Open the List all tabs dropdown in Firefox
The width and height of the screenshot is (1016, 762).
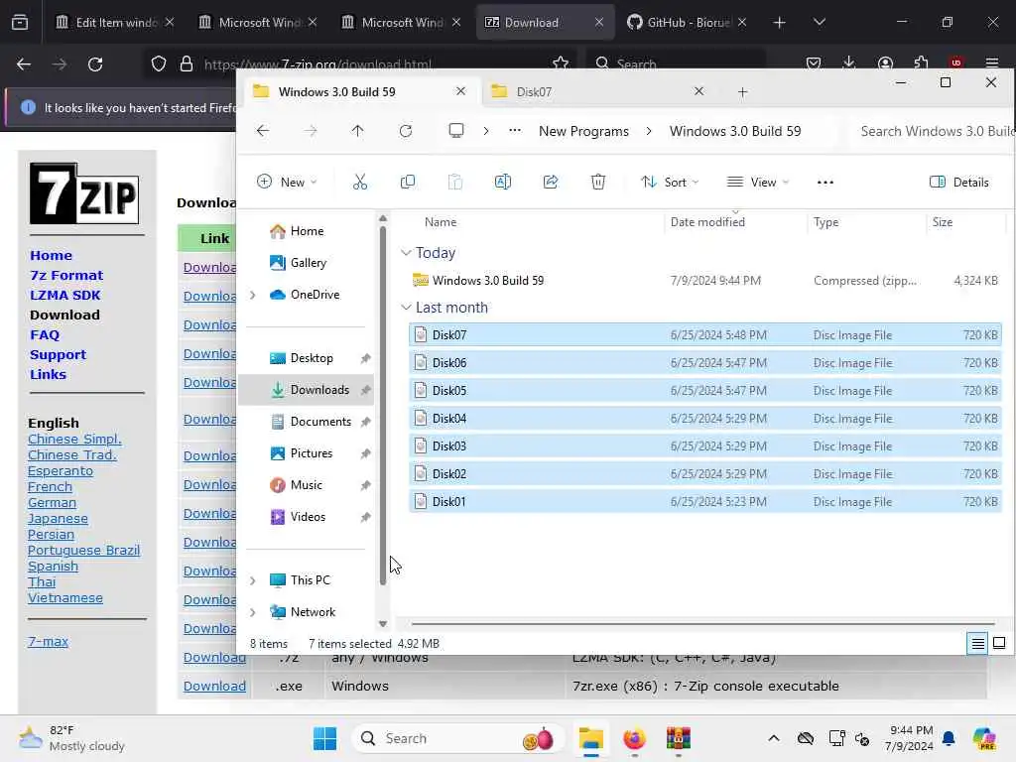[x=819, y=22]
